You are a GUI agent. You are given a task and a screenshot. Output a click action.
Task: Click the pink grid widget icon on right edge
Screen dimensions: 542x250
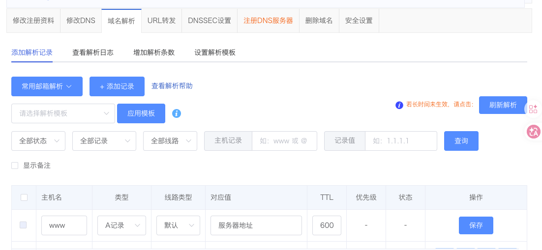click(x=533, y=109)
